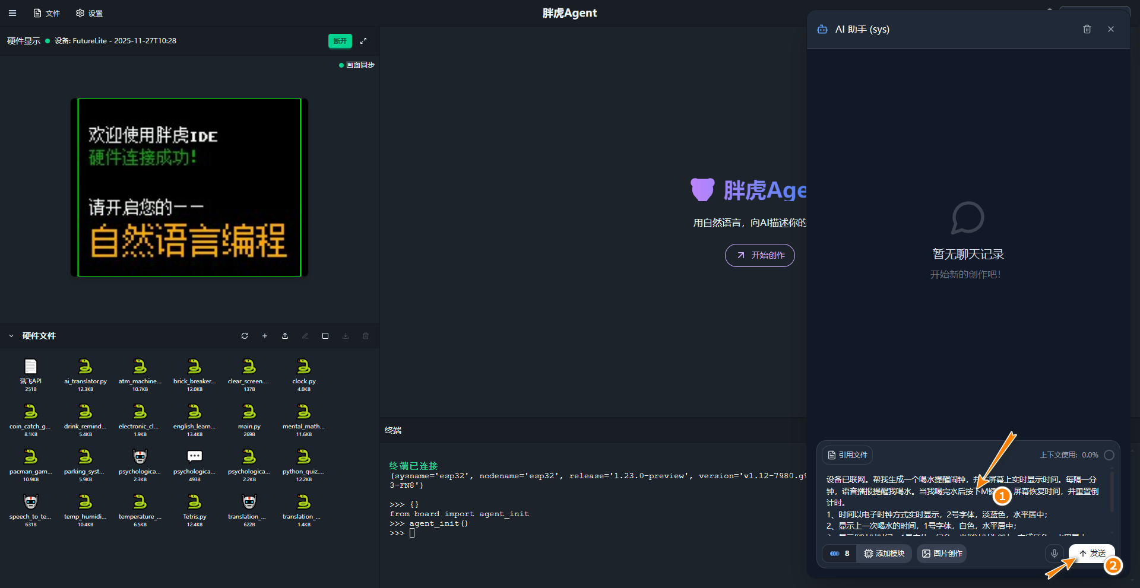Add a new hardware file with plus icon
This screenshot has height=588, width=1140.
265,336
